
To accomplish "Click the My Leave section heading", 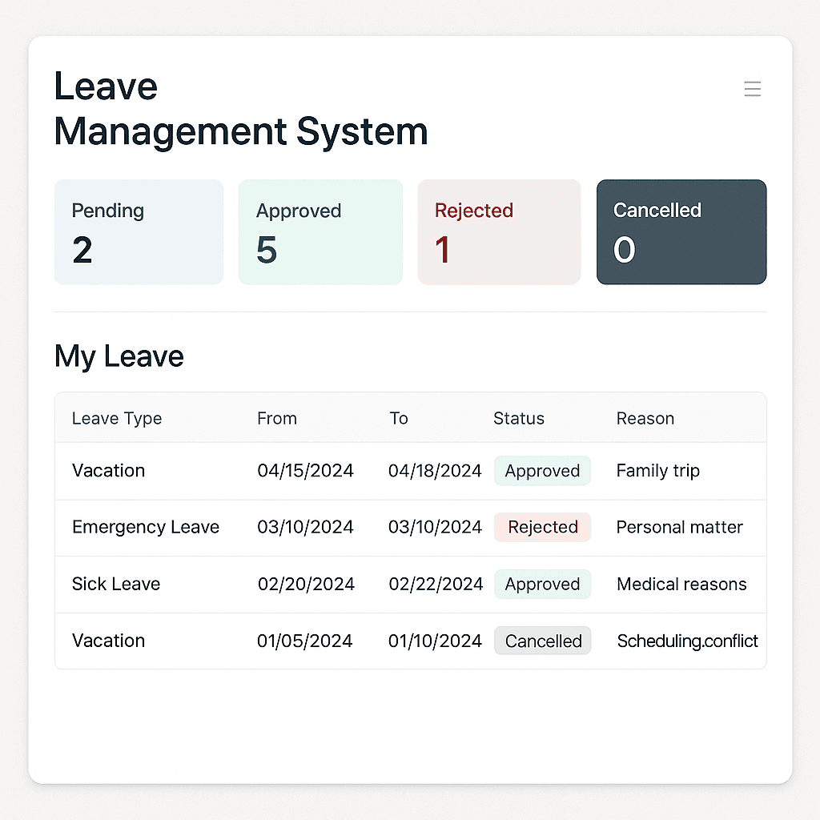I will point(119,356).
